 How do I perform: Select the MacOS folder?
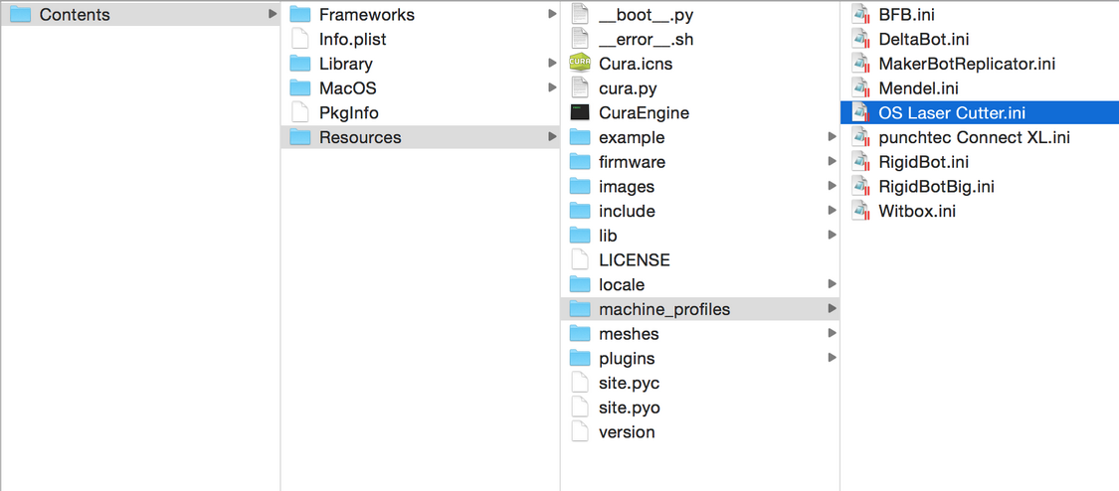[347, 88]
